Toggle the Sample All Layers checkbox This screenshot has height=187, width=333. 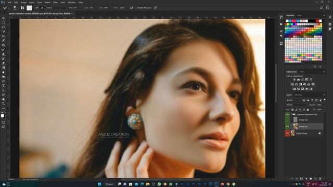coord(136,8)
